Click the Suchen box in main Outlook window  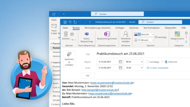(117, 14)
